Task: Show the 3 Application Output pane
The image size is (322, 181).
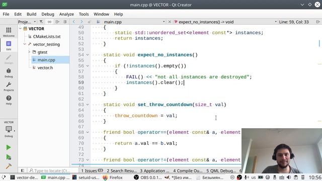Action: pyautogui.click(x=154, y=171)
